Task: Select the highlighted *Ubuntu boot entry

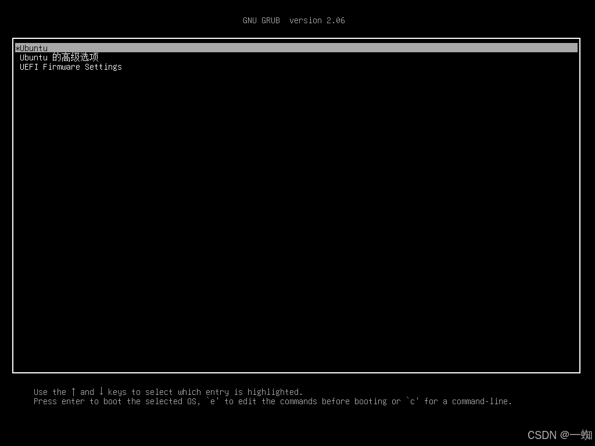Action: coord(296,48)
